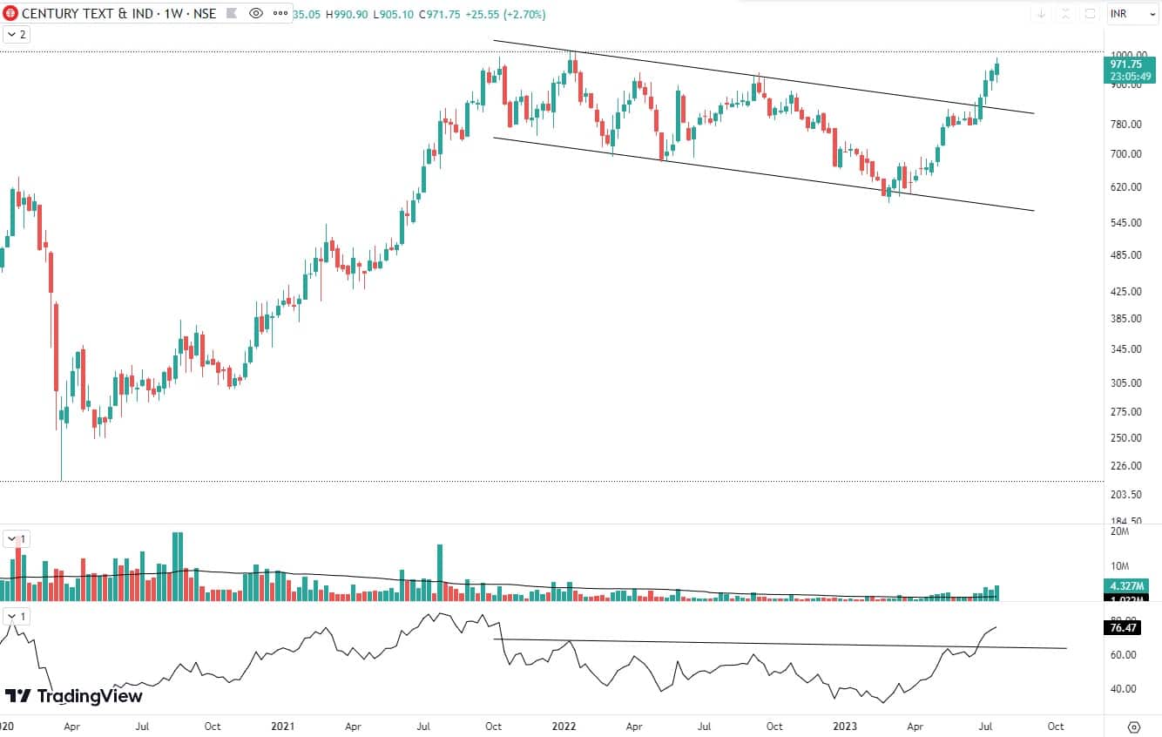The image size is (1162, 737).
Task: Click the 2022 label on time axis
Action: tap(564, 725)
